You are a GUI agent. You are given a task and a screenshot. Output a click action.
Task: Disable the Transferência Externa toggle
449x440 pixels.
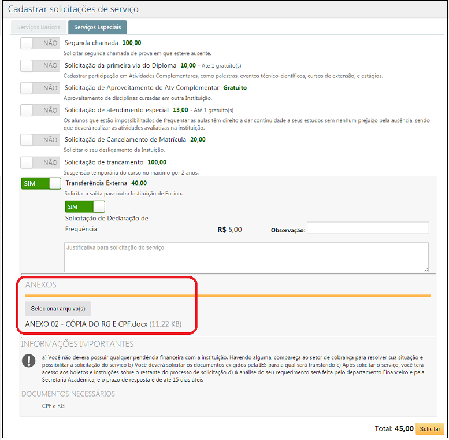pyautogui.click(x=41, y=183)
